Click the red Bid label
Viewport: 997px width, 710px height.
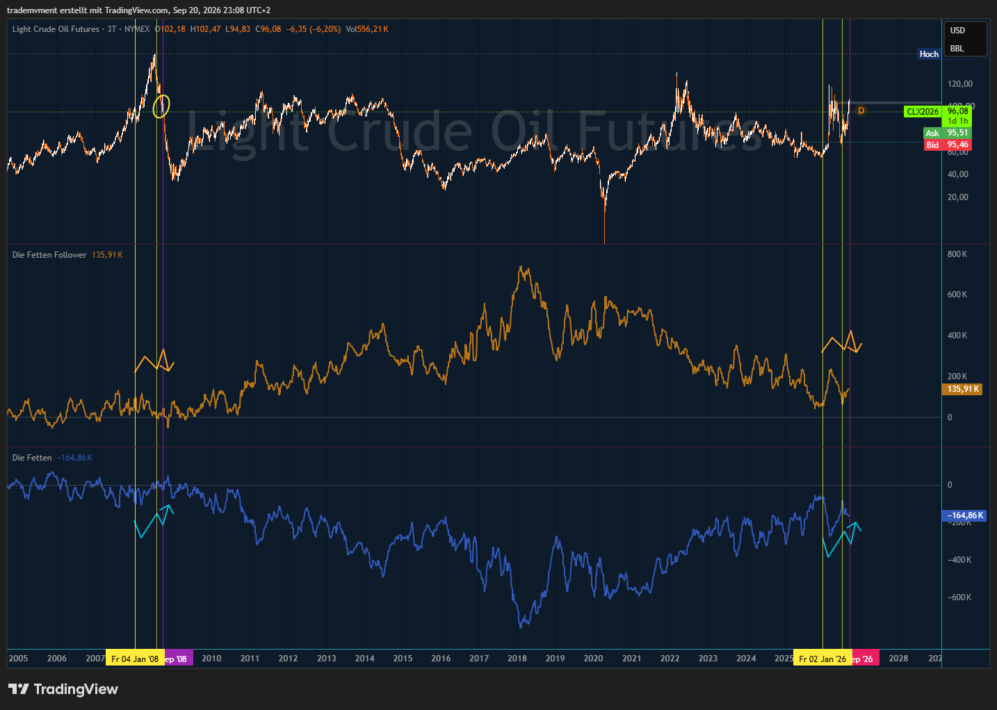point(932,145)
